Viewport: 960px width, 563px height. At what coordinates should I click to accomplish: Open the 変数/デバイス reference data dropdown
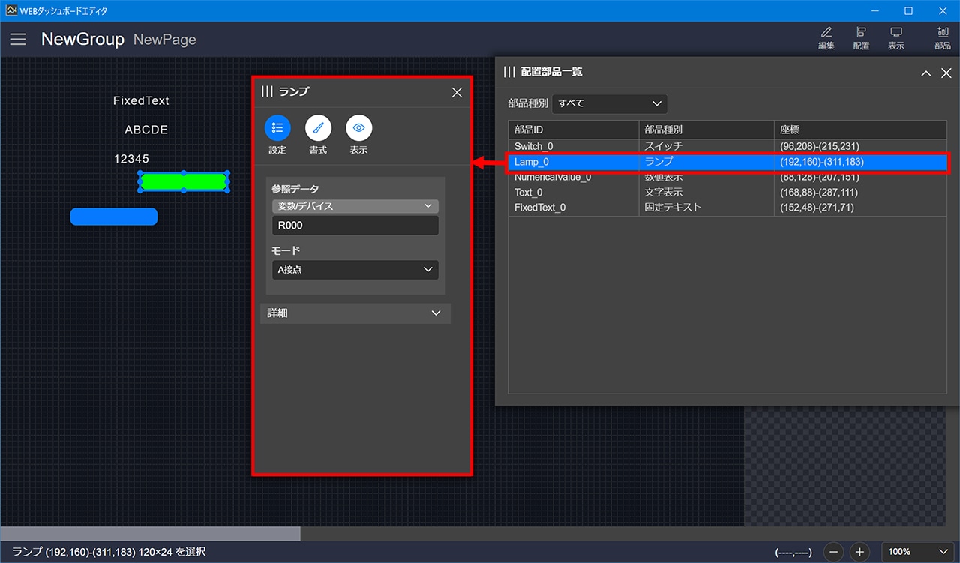tap(355, 206)
